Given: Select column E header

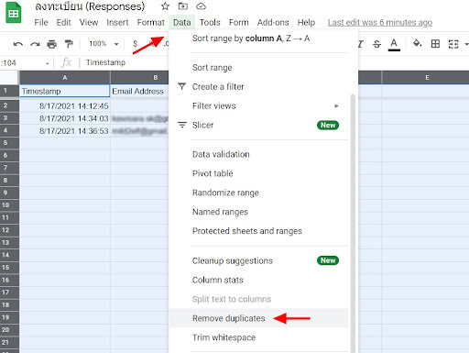Looking at the screenshot, I should pyautogui.click(x=427, y=78).
